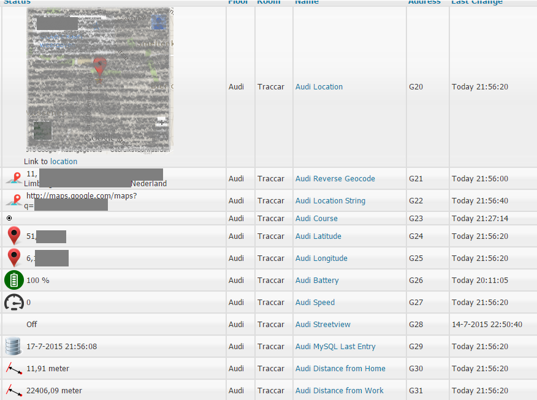The height and width of the screenshot is (400, 537).
Task: Click the database icon for MySQL Last Entry
Action: click(x=13, y=346)
